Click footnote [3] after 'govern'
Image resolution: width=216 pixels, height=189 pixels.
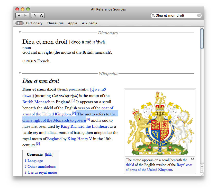88,119
